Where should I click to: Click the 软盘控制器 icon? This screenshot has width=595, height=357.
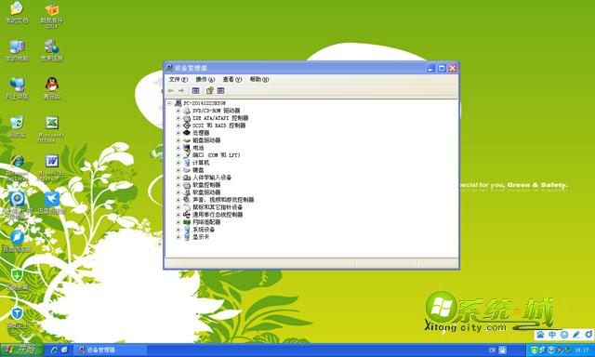[x=187, y=185]
